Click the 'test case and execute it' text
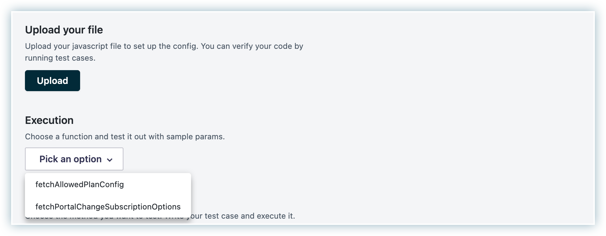This screenshot has width=606, height=236. [x=249, y=216]
